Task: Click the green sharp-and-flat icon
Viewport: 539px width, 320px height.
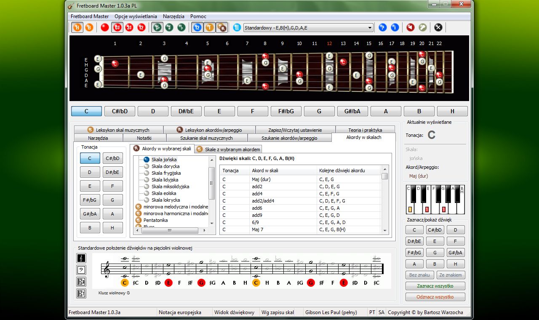Action: tap(157, 27)
